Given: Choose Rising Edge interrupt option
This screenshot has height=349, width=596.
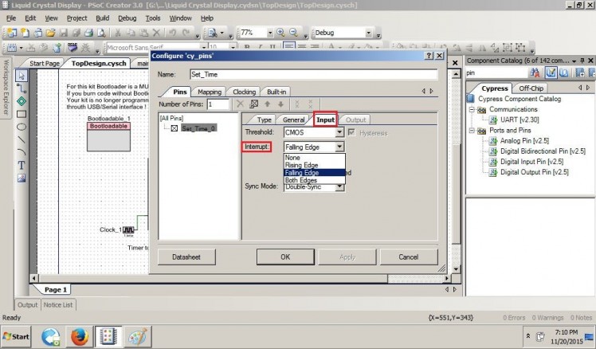Looking at the screenshot, I should point(315,165).
